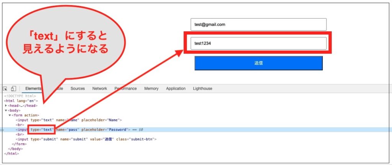
Task: Select the submit input element line
Action: click(x=86, y=139)
